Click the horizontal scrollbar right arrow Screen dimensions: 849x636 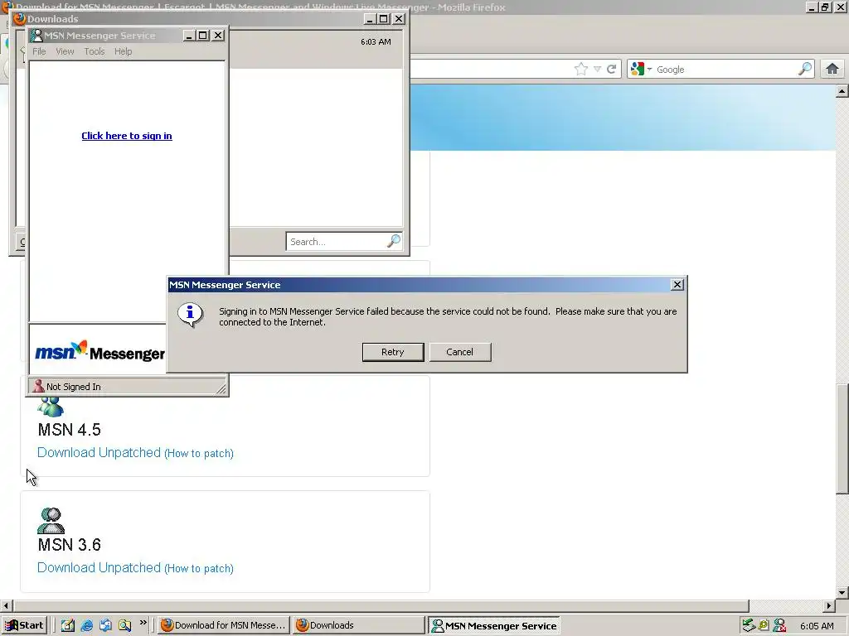click(x=828, y=605)
